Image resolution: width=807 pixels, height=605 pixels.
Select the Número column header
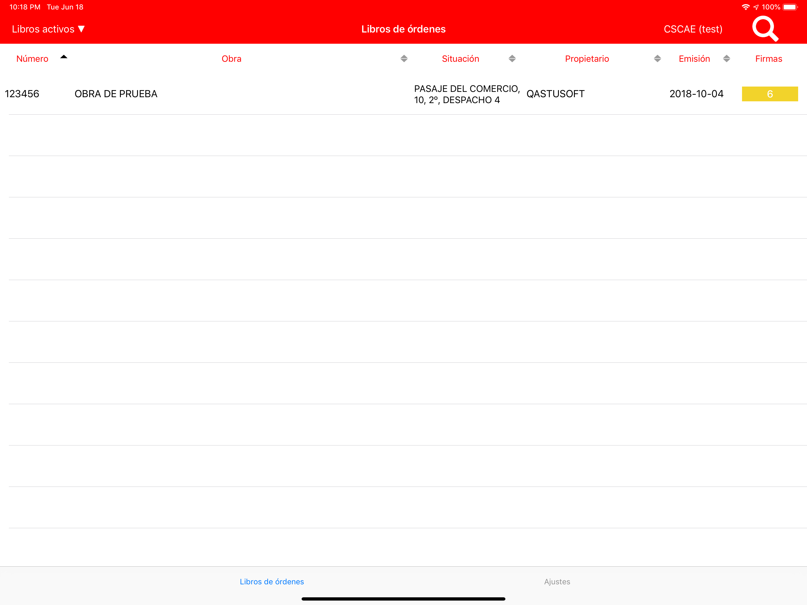[32, 59]
